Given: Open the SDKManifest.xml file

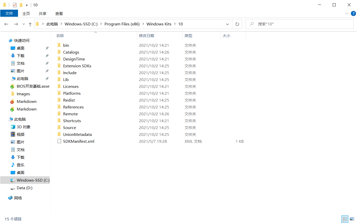Looking at the screenshot, I should [x=78, y=141].
